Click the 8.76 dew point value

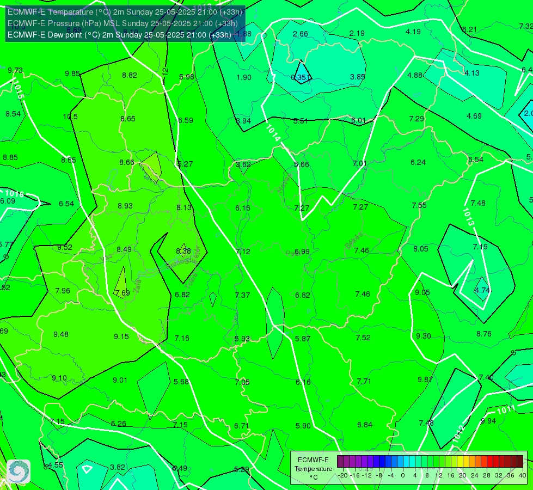coord(483,334)
